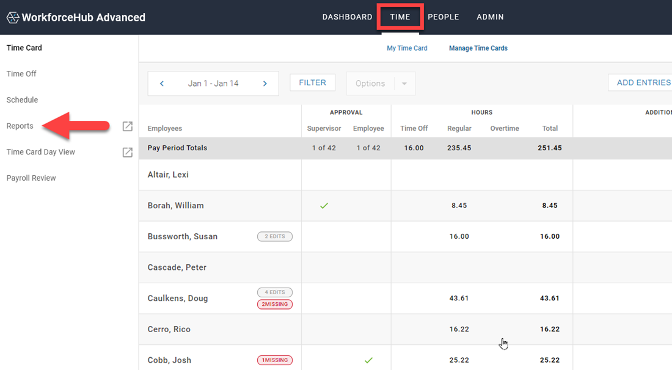The width and height of the screenshot is (672, 370).
Task: Navigate to the DASHBOARD menu
Action: 347,16
